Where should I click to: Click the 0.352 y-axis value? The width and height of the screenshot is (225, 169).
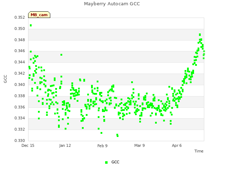tap(20, 17)
